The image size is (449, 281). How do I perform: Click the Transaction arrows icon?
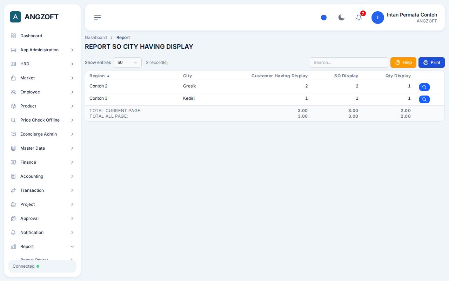point(13,190)
